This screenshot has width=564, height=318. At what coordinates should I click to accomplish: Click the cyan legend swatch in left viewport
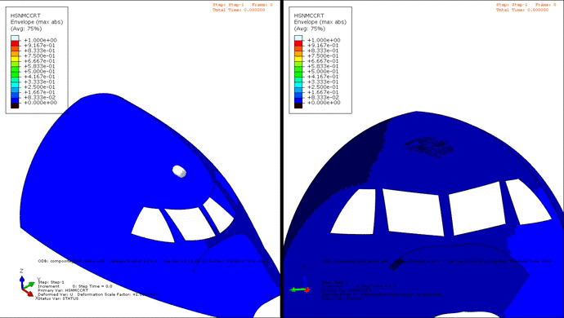(15, 85)
